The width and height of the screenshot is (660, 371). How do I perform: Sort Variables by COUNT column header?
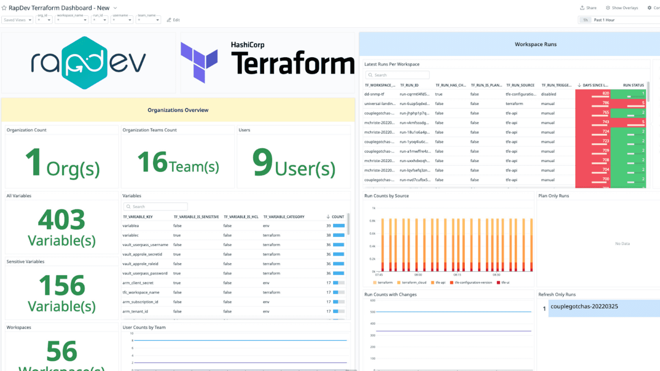tap(335, 217)
